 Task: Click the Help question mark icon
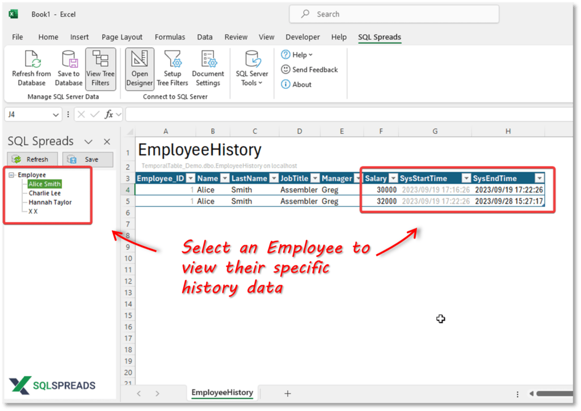(x=285, y=54)
